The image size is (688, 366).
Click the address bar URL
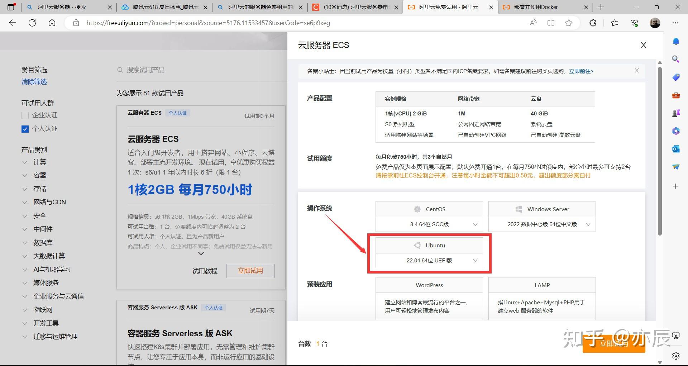[208, 23]
